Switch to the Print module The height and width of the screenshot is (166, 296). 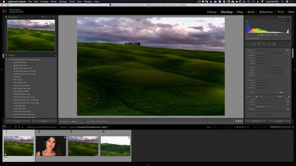click(280, 12)
